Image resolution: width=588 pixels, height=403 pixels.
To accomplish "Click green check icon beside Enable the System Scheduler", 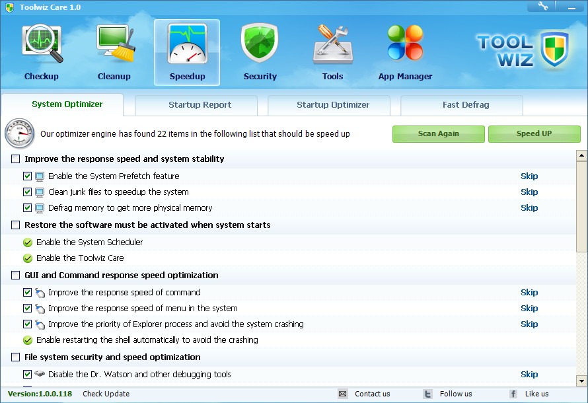I will (x=28, y=242).
